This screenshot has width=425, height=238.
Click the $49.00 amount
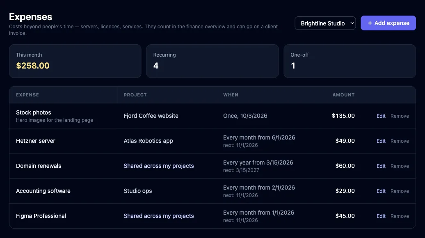coord(345,141)
